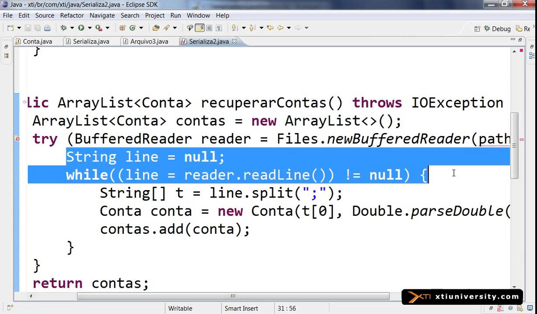This screenshot has width=537, height=314.
Task: Restore the right-side minimized view stack
Action: (x=532, y=47)
